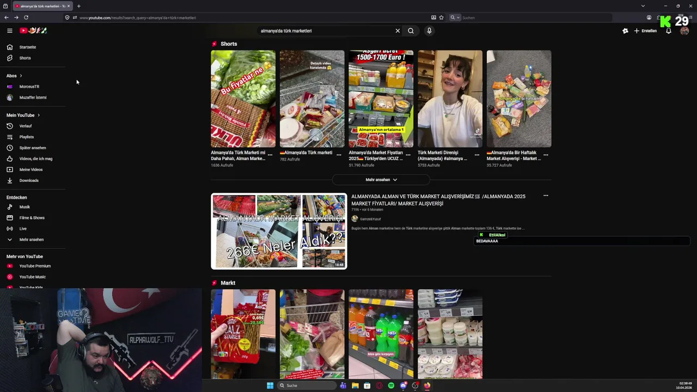This screenshot has width=697, height=392.
Task: Open options for 'Bir Haftalık Market' short
Action: tap(546, 155)
